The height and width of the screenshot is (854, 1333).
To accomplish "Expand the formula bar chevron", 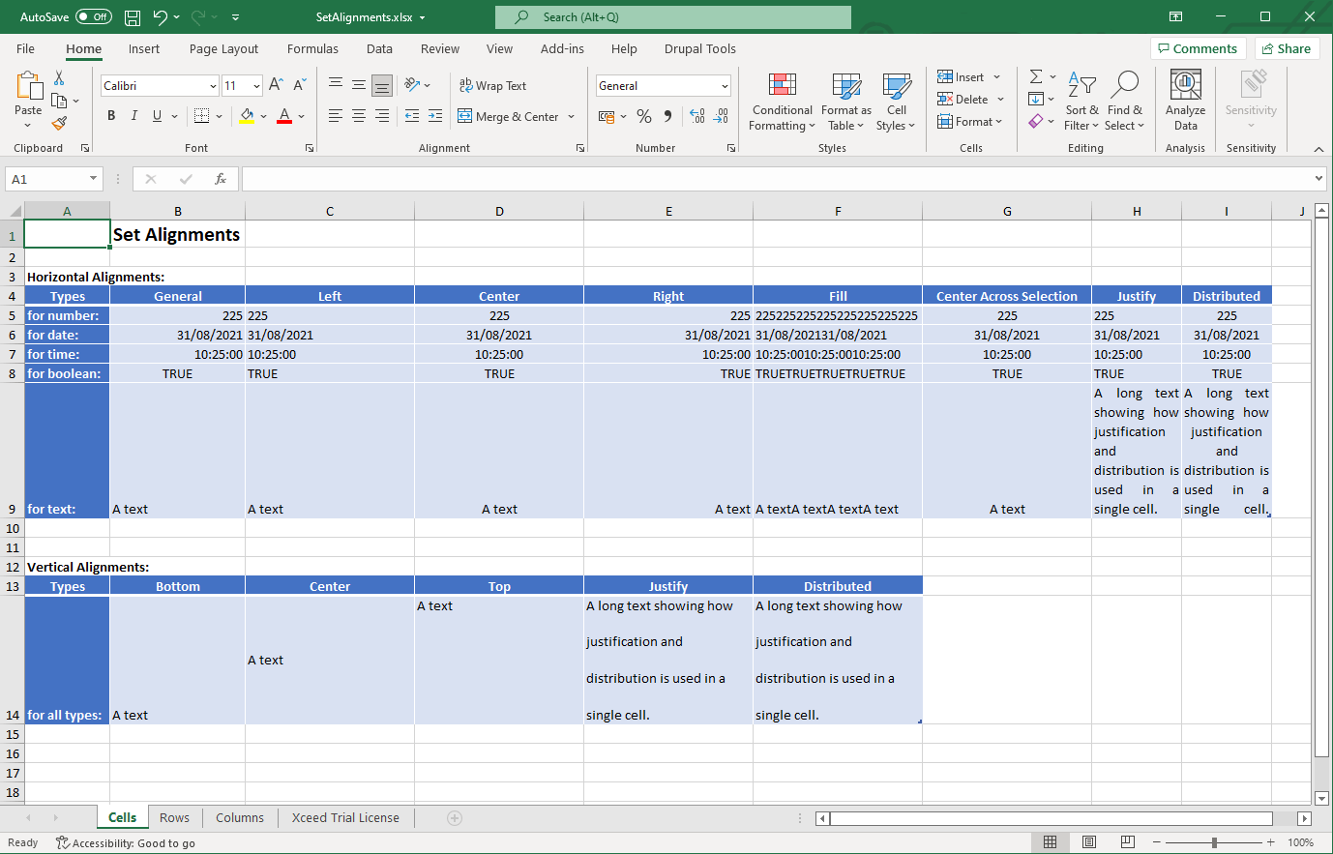I will [x=1318, y=178].
